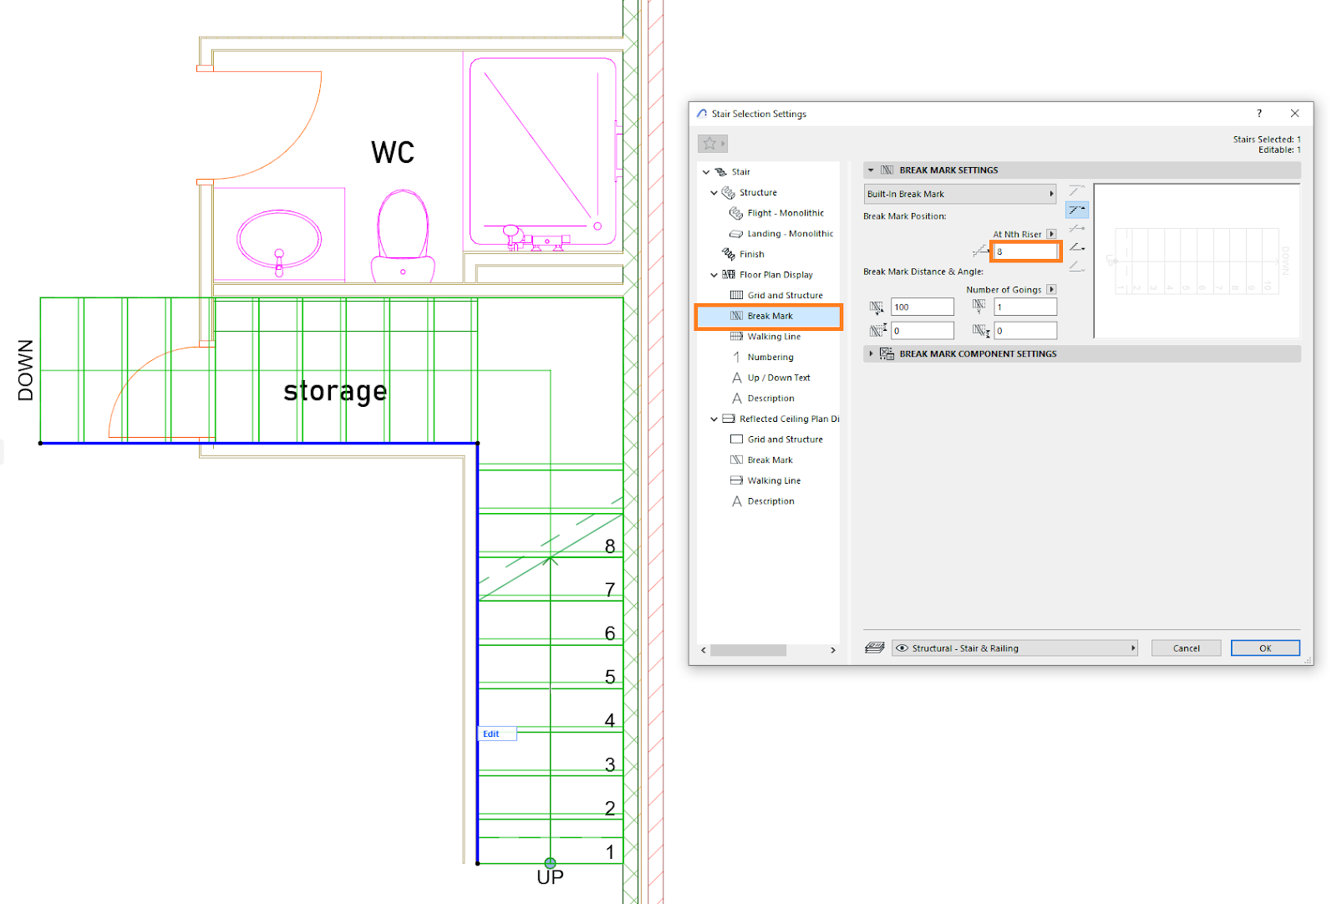Click the Finish item icon

pos(729,254)
